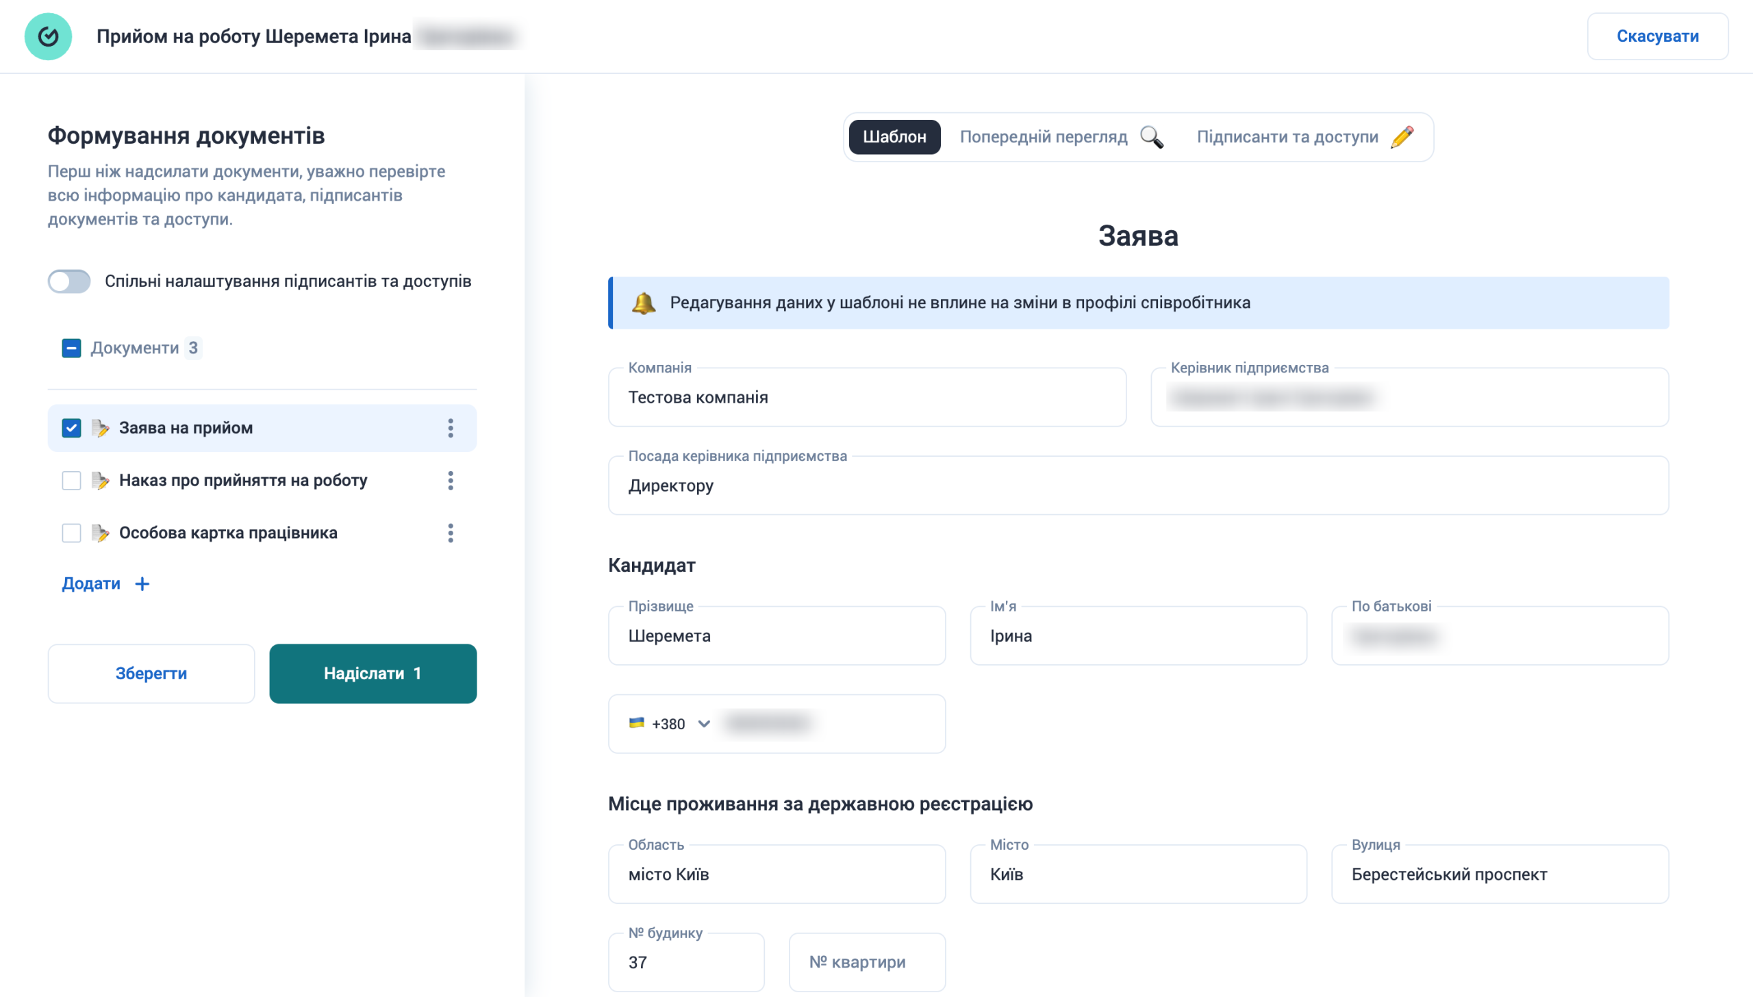Open the +380 country code dropdown
Image resolution: width=1753 pixels, height=997 pixels.
point(670,724)
